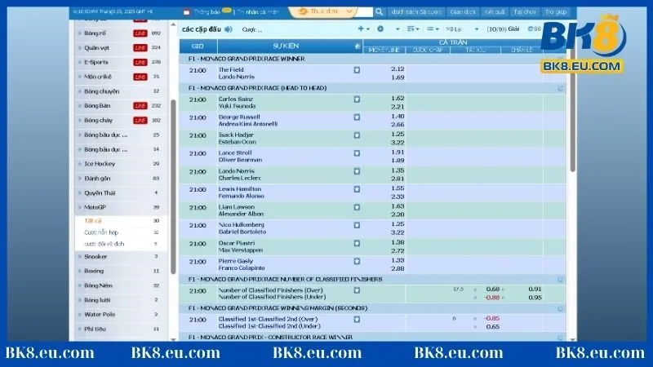Screen dimensions: 653x367
Task: Click the star icon in SỰ KIỆN header
Action: click(356, 46)
